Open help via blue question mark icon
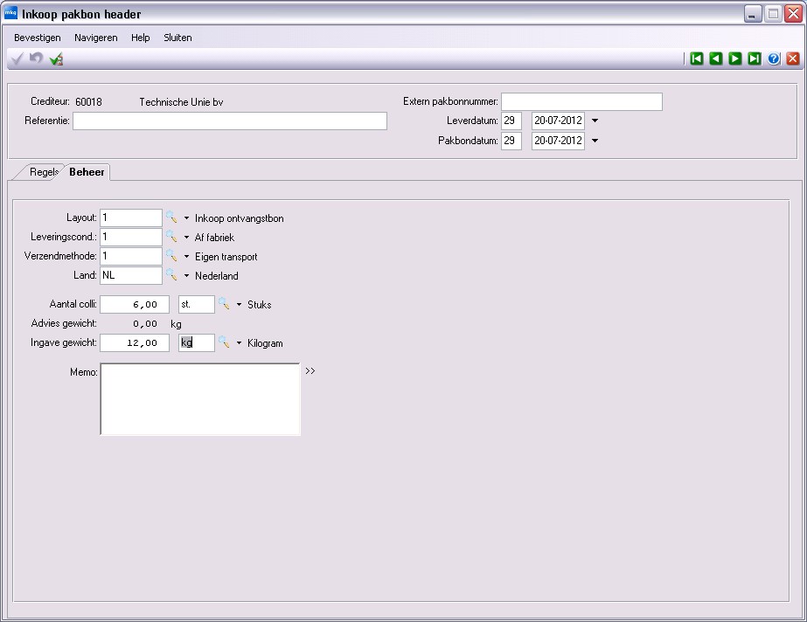807x622 pixels. 774,59
